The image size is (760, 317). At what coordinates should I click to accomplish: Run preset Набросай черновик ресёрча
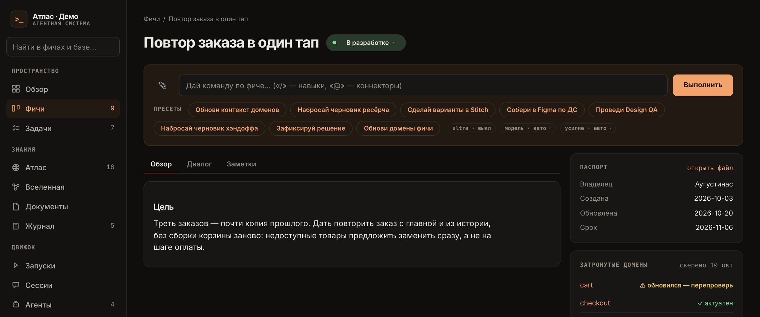coord(343,110)
